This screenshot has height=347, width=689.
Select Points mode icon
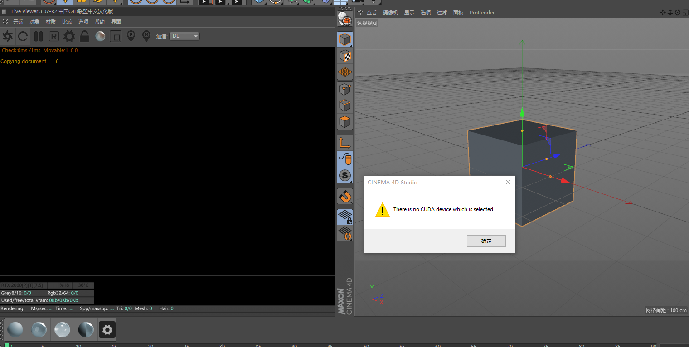(x=345, y=89)
